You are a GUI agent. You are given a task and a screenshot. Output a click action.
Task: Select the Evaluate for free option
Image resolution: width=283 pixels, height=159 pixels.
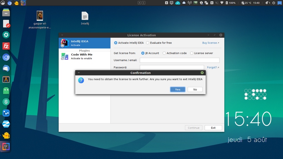coord(148,43)
